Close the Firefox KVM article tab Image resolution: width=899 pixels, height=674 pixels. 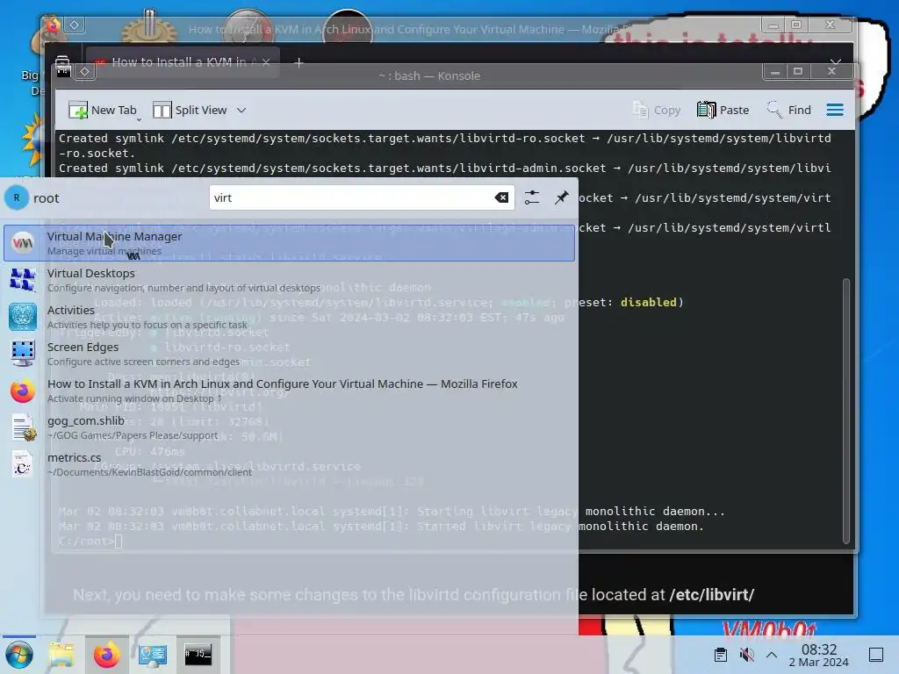(x=265, y=62)
